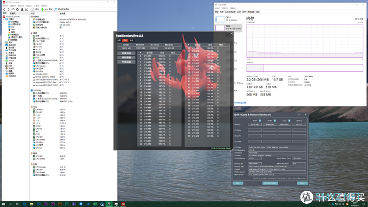Viewport: 368px width, 207px height.
Task: Open the AIDA64 File menu
Action: (5, 5)
